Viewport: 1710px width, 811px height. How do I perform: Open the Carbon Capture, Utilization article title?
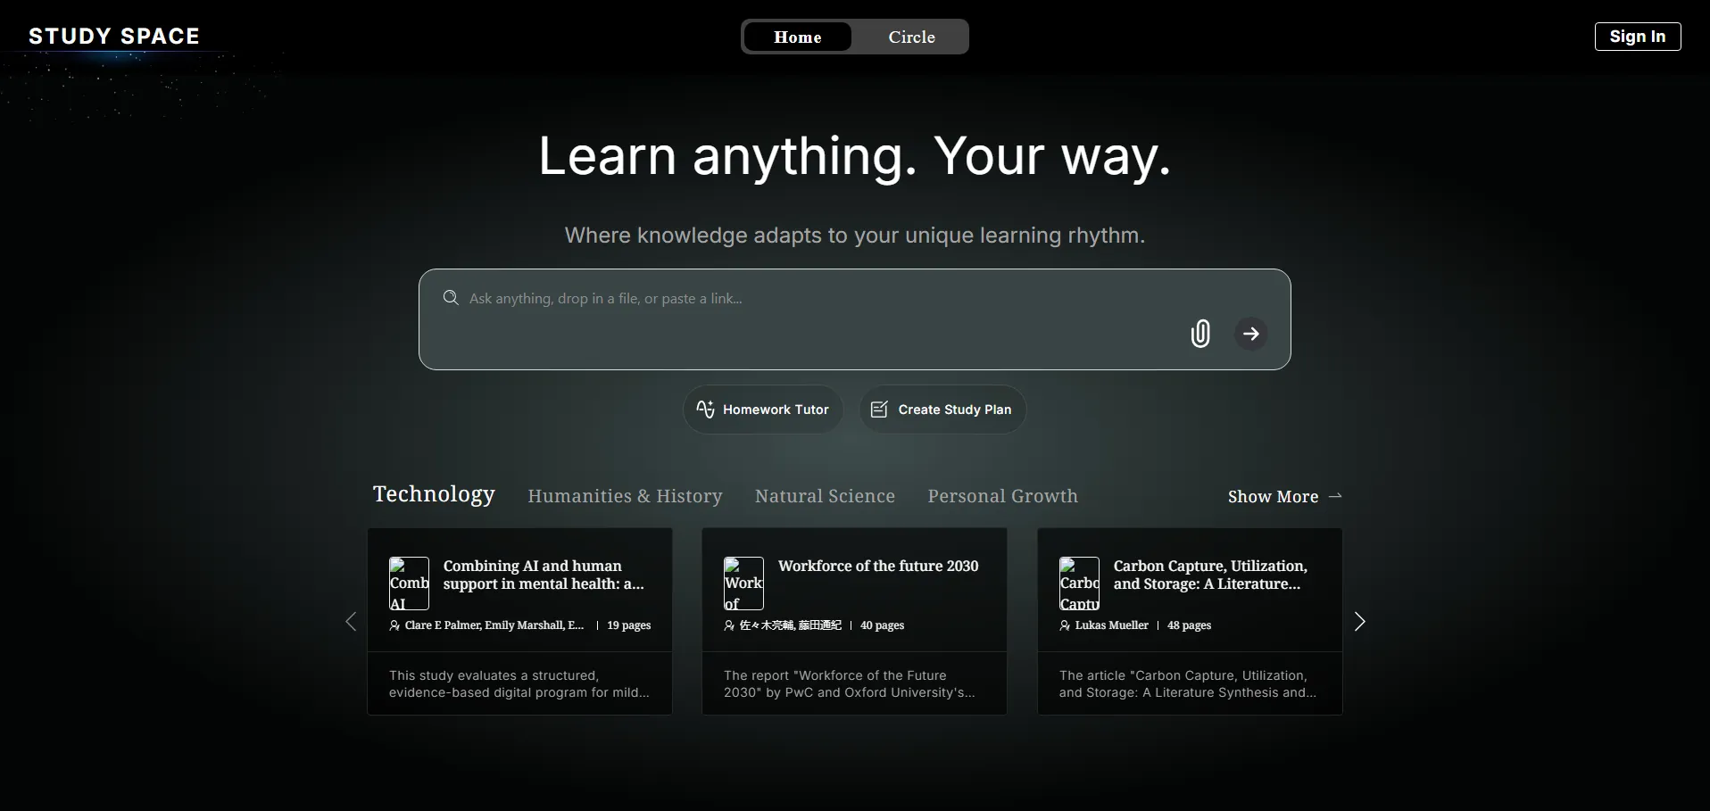pyautogui.click(x=1209, y=575)
